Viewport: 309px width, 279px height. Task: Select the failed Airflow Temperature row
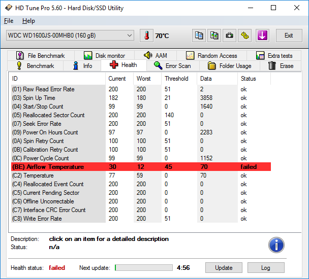[141, 167]
